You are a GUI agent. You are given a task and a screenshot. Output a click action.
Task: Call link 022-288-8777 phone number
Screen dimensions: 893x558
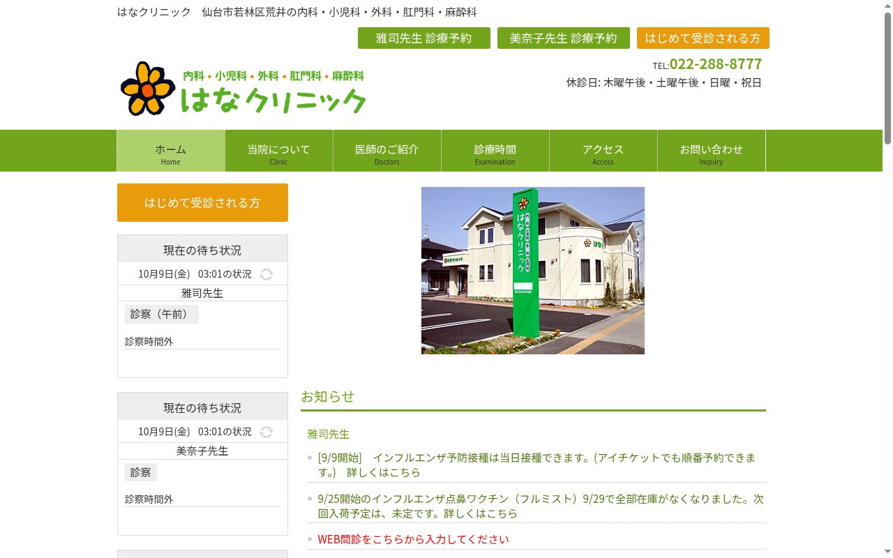click(x=716, y=64)
